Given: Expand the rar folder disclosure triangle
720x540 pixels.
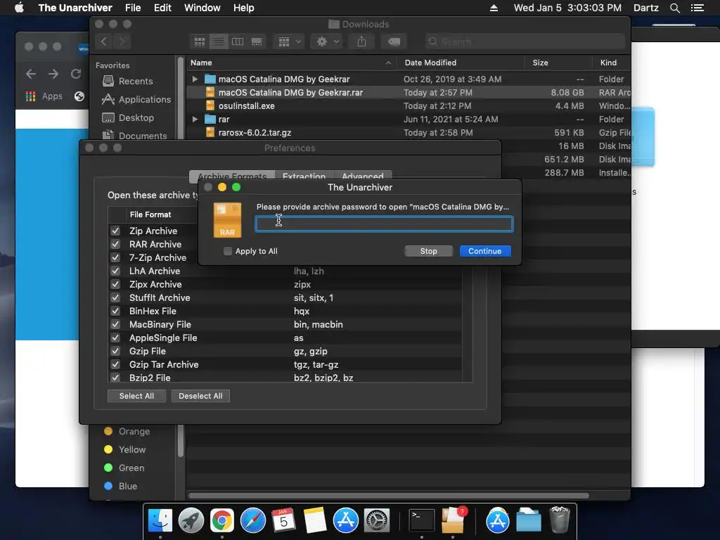Looking at the screenshot, I should pyautogui.click(x=195, y=119).
